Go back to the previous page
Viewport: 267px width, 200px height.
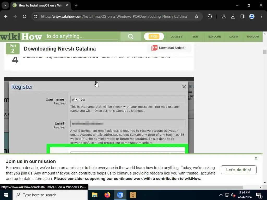point(6,16)
